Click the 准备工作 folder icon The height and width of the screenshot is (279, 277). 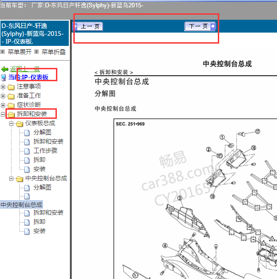click(11, 96)
